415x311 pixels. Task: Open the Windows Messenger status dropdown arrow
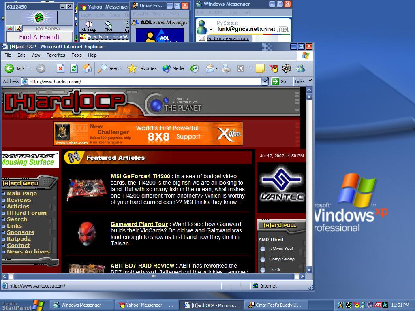[x=211, y=30]
